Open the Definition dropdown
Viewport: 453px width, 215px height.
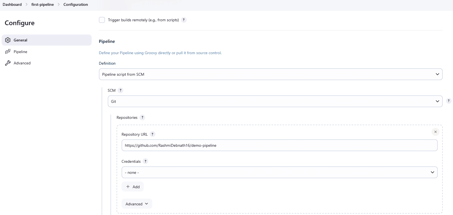(x=271, y=74)
